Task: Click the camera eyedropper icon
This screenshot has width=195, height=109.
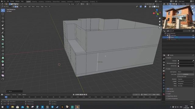Action: coord(193,61)
